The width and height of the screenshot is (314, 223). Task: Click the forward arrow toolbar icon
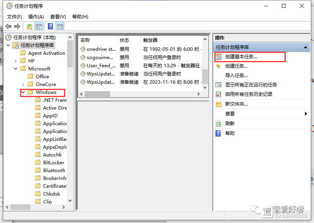[17, 26]
